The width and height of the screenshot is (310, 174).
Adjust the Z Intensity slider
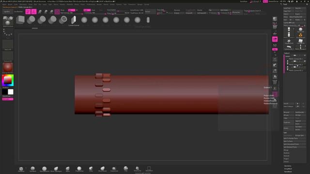click(x=95, y=13)
